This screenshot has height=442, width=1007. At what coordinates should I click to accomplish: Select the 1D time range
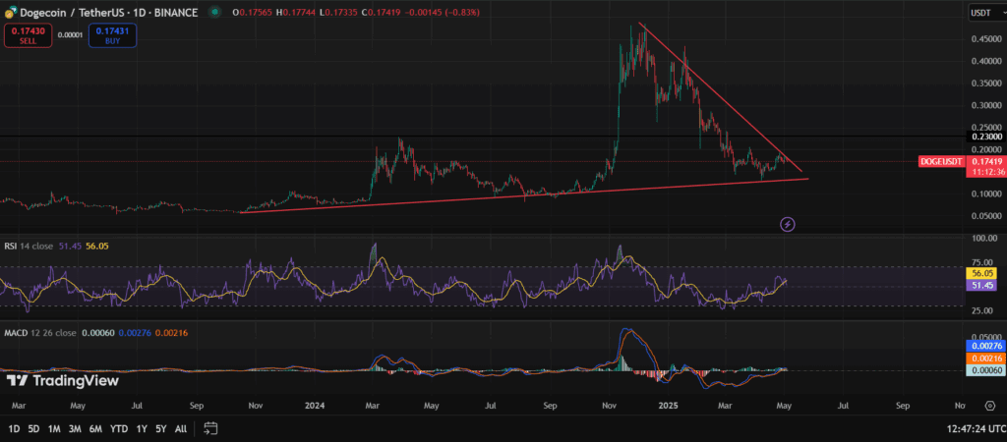[14, 428]
